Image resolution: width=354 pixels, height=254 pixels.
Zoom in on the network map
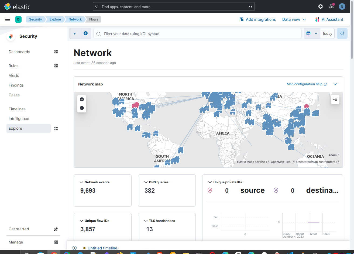point(82,99)
